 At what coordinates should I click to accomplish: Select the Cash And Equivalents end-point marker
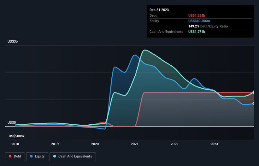254,92
